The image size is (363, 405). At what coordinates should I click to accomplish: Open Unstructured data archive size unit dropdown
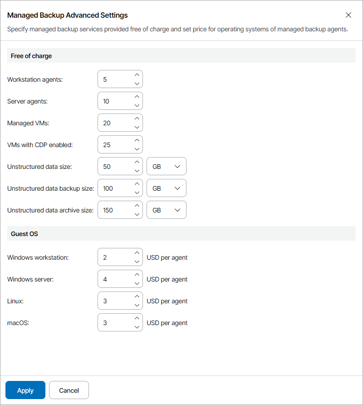(x=167, y=210)
